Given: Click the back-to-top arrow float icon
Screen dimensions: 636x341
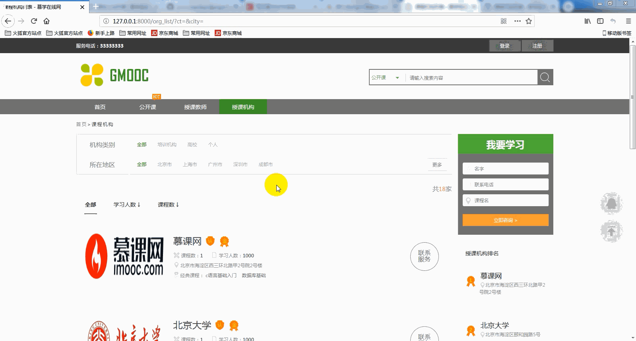Looking at the screenshot, I should click(x=611, y=231).
